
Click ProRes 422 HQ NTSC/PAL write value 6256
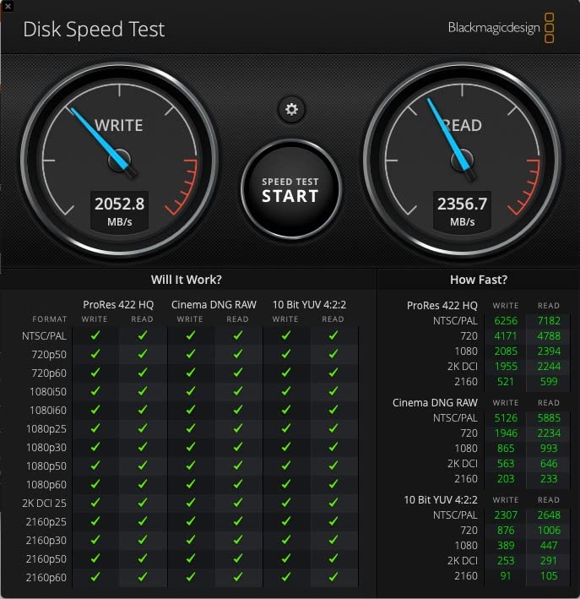point(506,321)
